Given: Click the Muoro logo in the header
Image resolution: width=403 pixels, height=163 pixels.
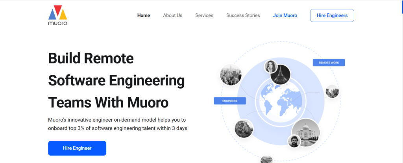Looking at the screenshot, I should tap(57, 15).
